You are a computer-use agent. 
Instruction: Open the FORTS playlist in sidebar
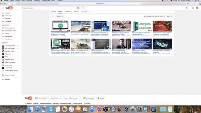(7, 34)
